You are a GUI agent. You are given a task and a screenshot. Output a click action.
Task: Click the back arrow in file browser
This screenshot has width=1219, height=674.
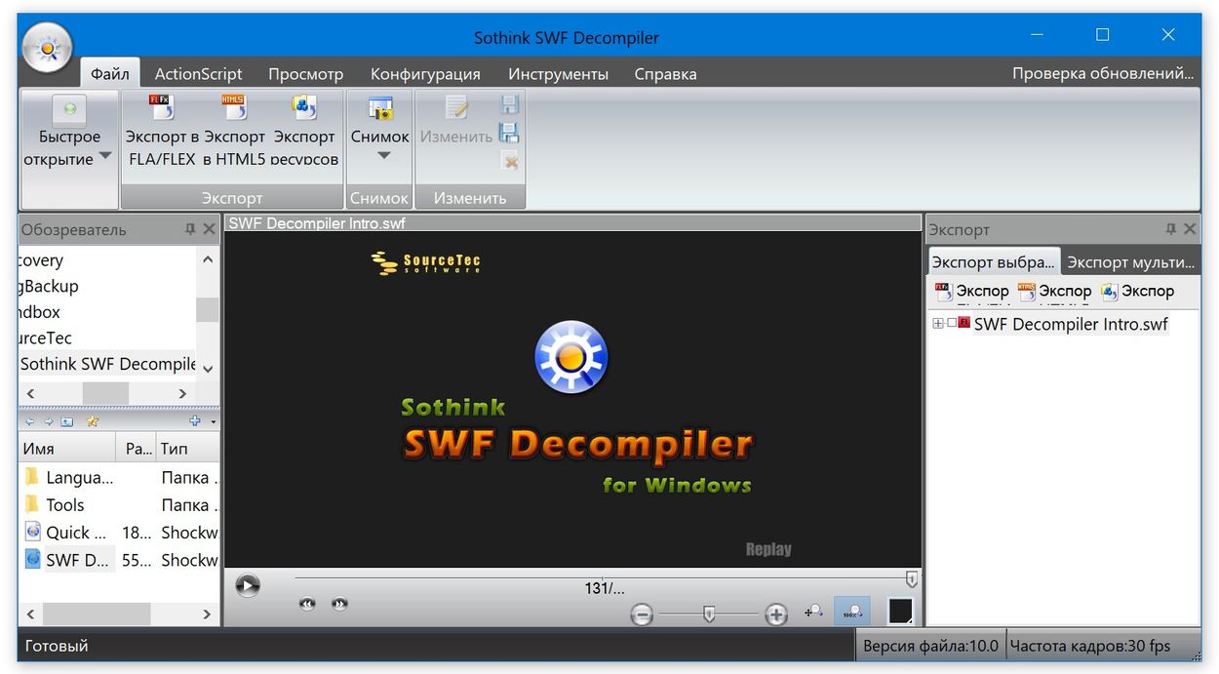pyautogui.click(x=31, y=421)
